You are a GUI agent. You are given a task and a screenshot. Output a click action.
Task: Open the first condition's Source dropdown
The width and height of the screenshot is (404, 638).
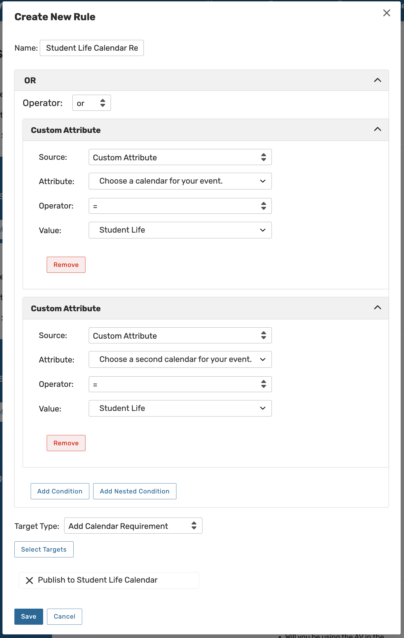(180, 157)
